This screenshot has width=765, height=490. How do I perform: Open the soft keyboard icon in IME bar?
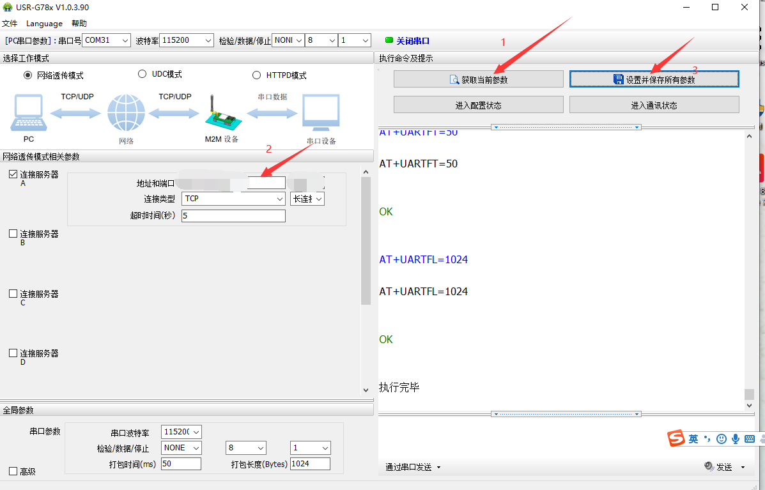[750, 439]
